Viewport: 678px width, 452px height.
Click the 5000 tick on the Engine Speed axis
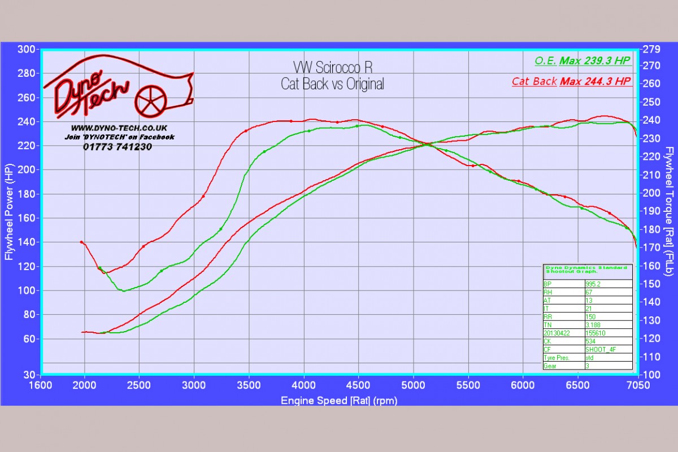click(x=414, y=386)
